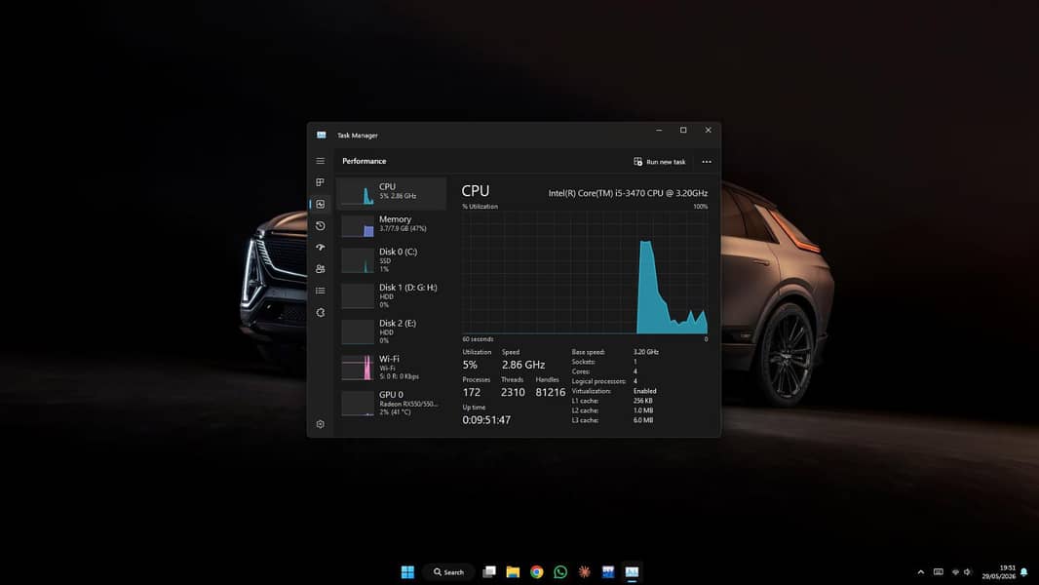This screenshot has height=585, width=1039.
Task: Click the 5% utilization value
Action: [x=470, y=365]
